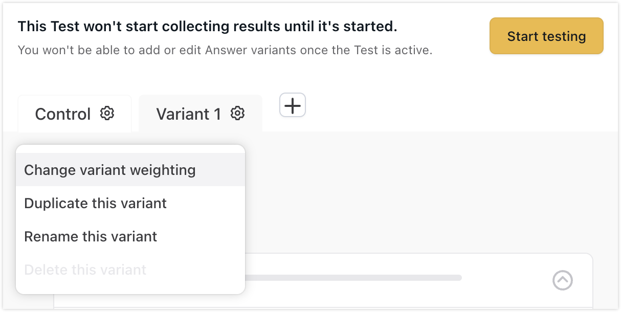Image resolution: width=621 pixels, height=312 pixels.
Task: Collapse the card using circled chevron-up icon
Action: pos(563,280)
